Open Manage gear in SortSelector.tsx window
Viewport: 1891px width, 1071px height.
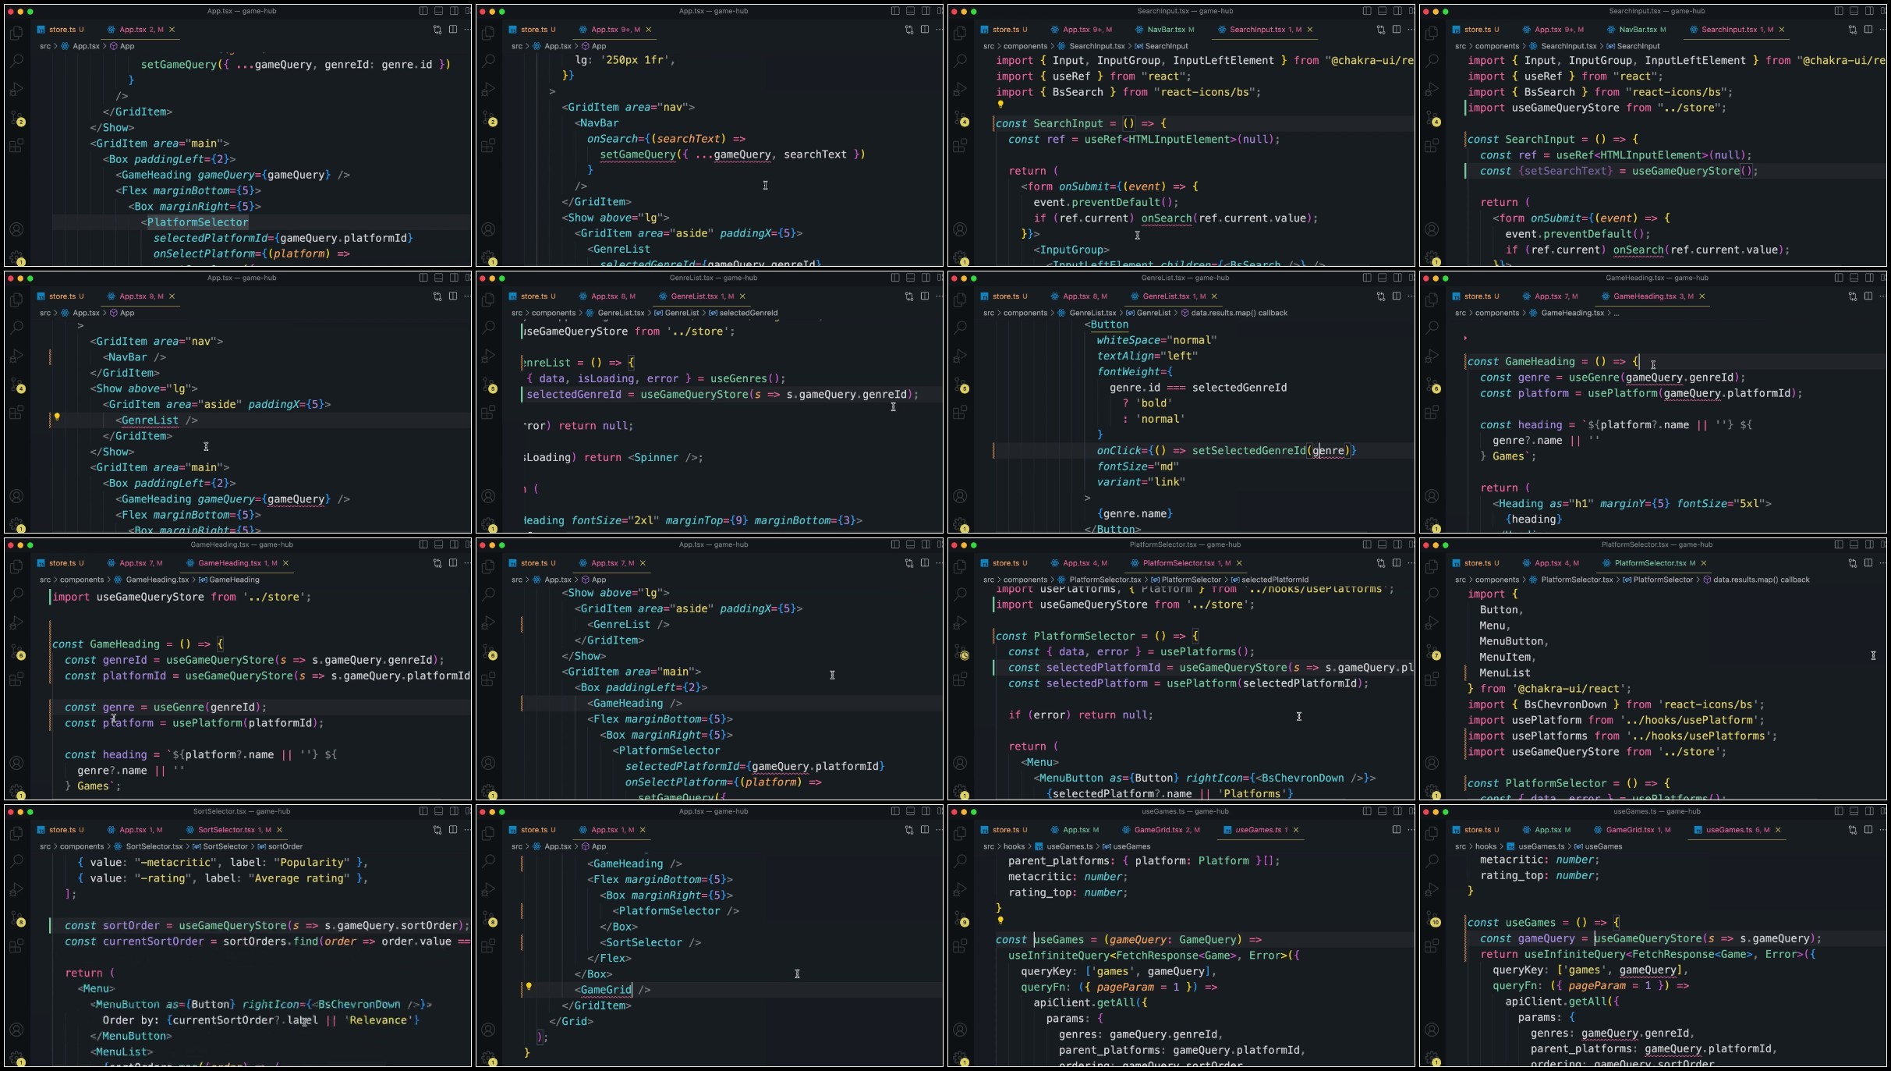click(16, 1057)
